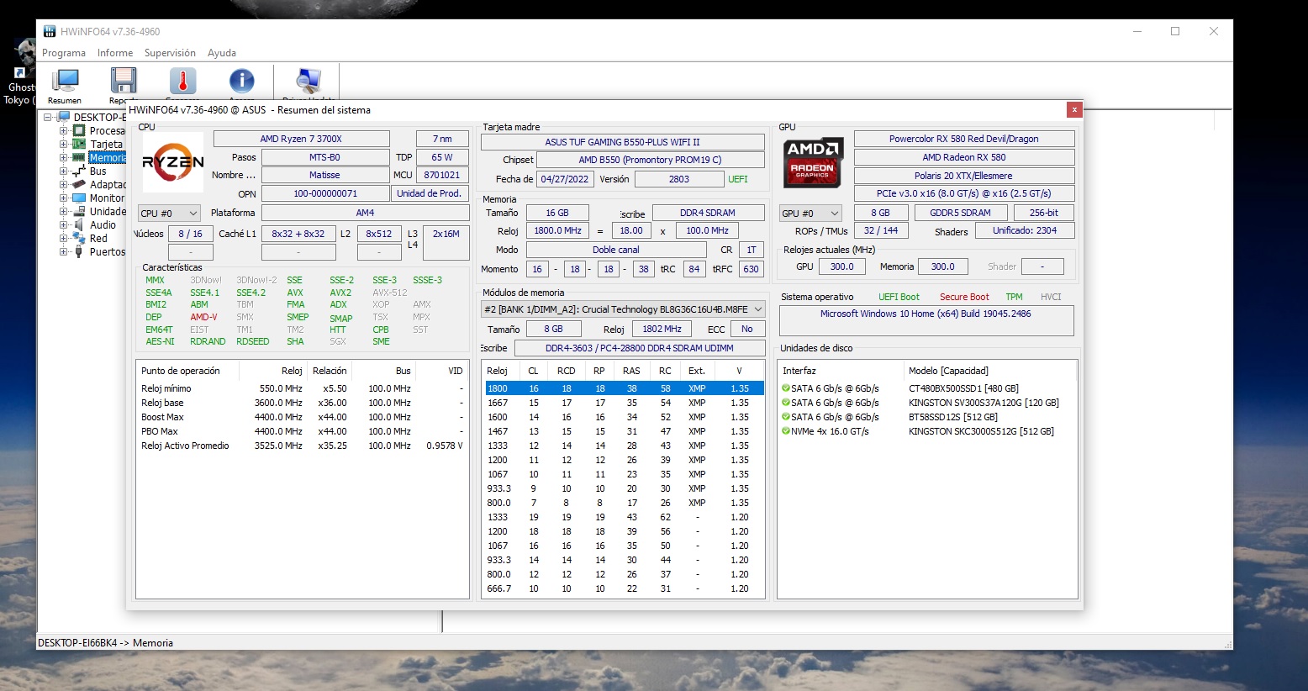Open the memory module BANK 1/DIMM_A2 dropdown

tap(623, 309)
